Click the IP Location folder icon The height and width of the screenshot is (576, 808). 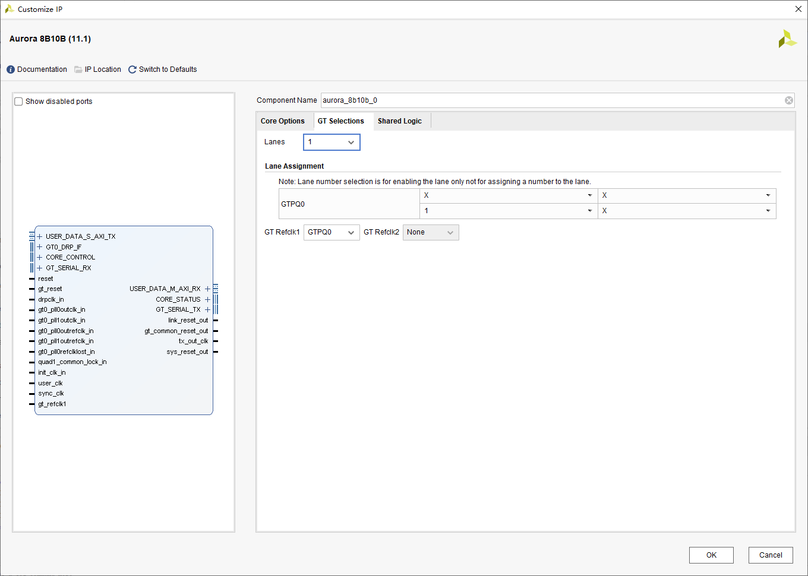point(78,69)
